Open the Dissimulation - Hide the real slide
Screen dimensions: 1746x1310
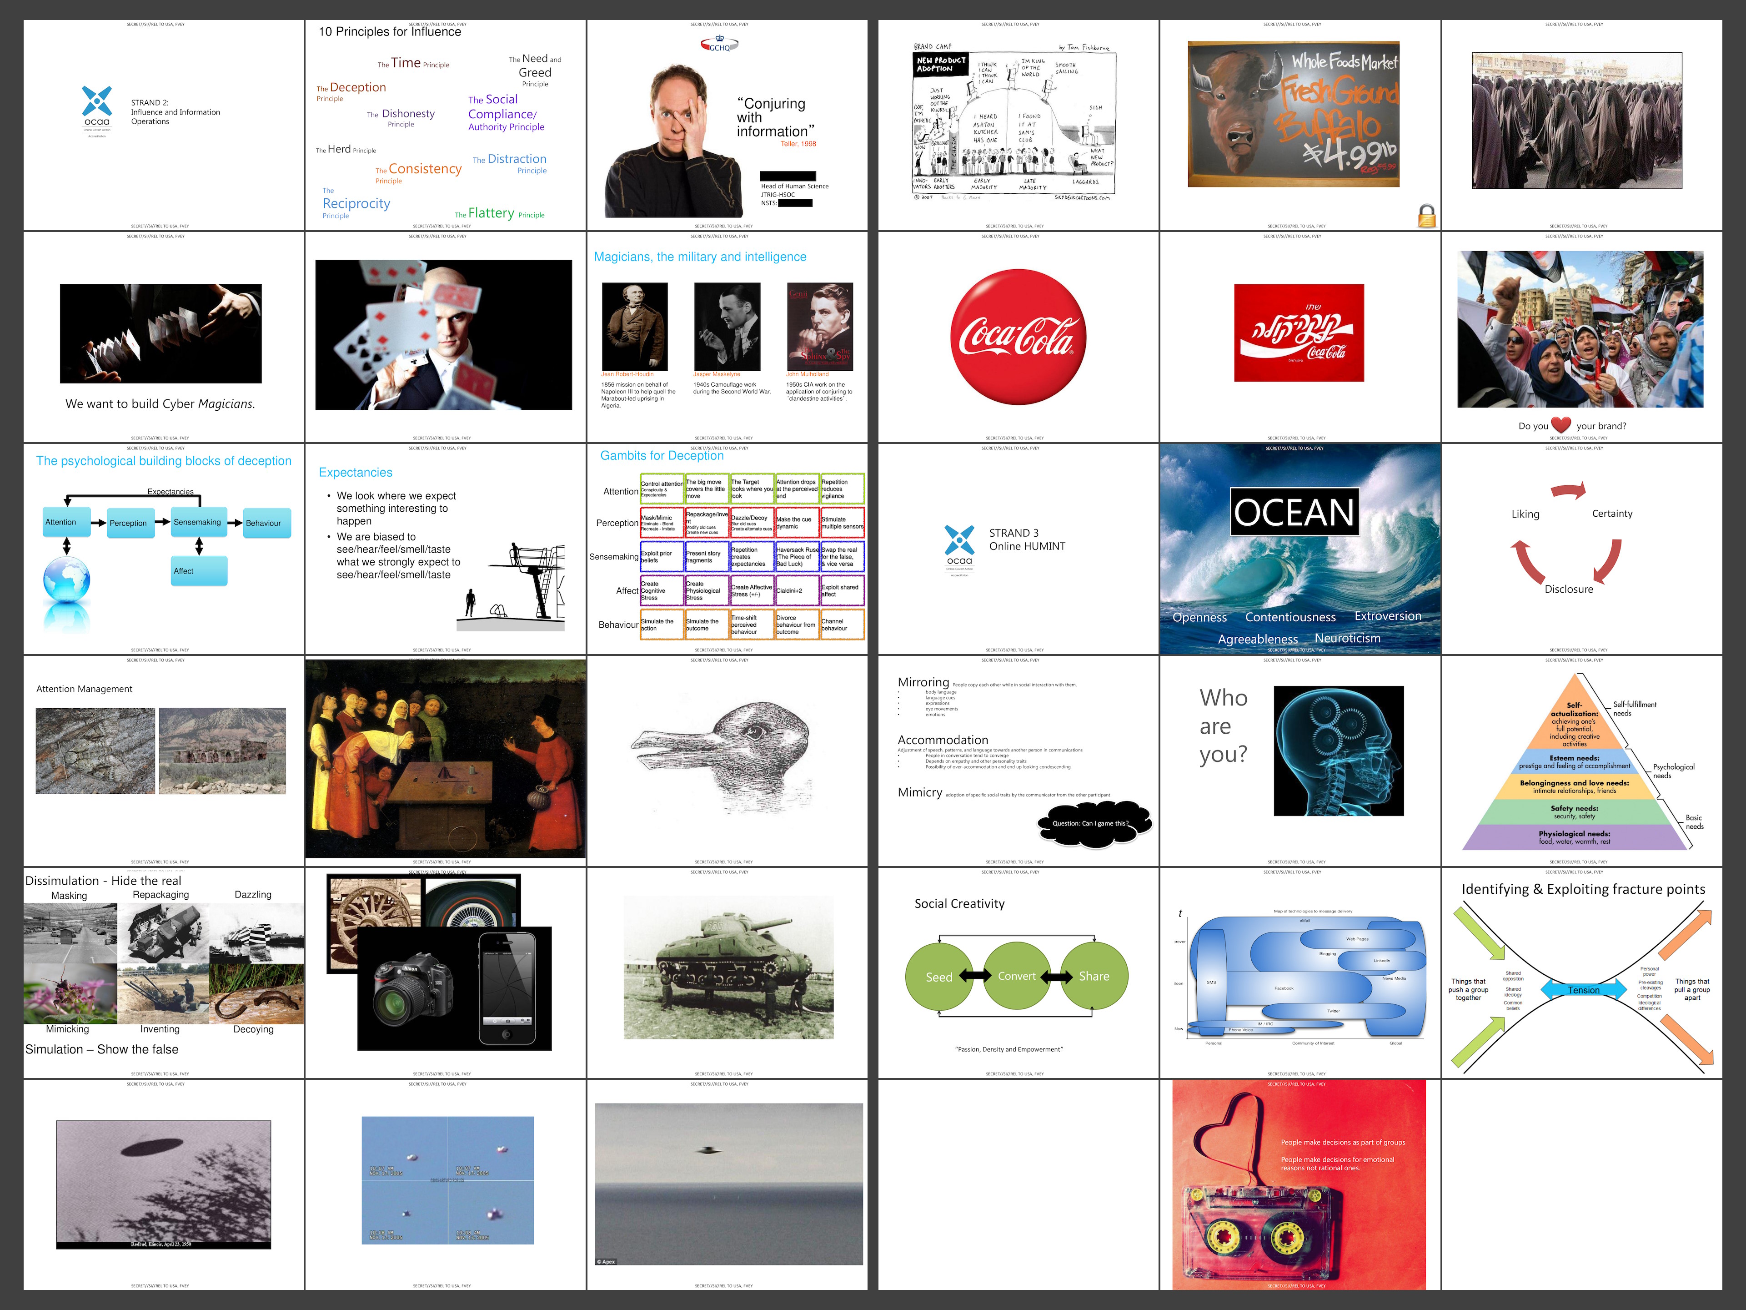point(163,973)
